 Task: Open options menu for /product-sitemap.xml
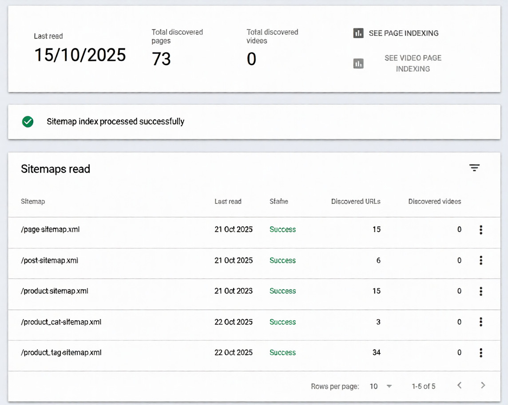[481, 291]
